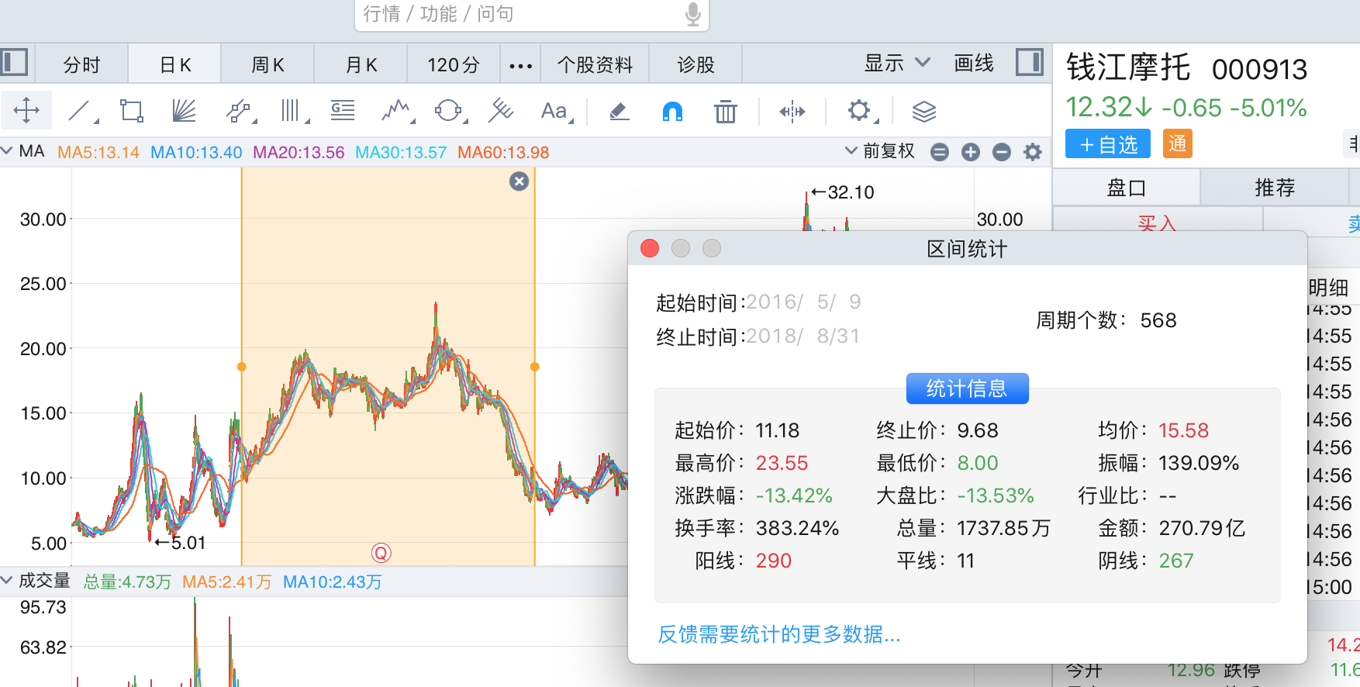The image size is (1360, 687).
Task: Toggle the right sidebar panel icon
Action: point(1030,62)
